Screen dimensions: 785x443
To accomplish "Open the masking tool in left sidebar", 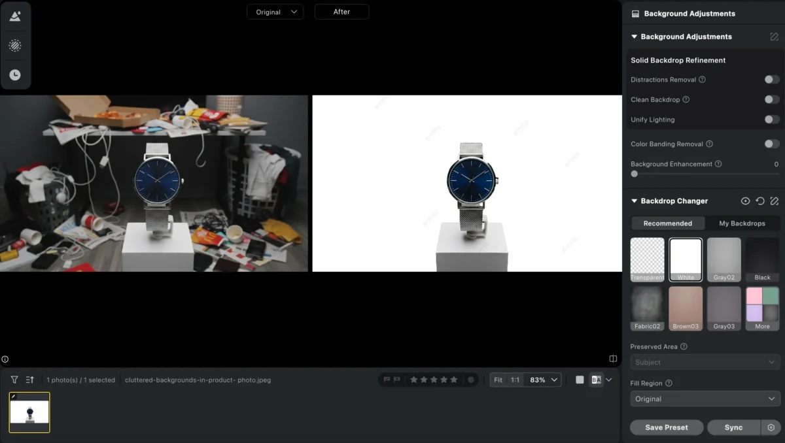I will (x=16, y=45).
